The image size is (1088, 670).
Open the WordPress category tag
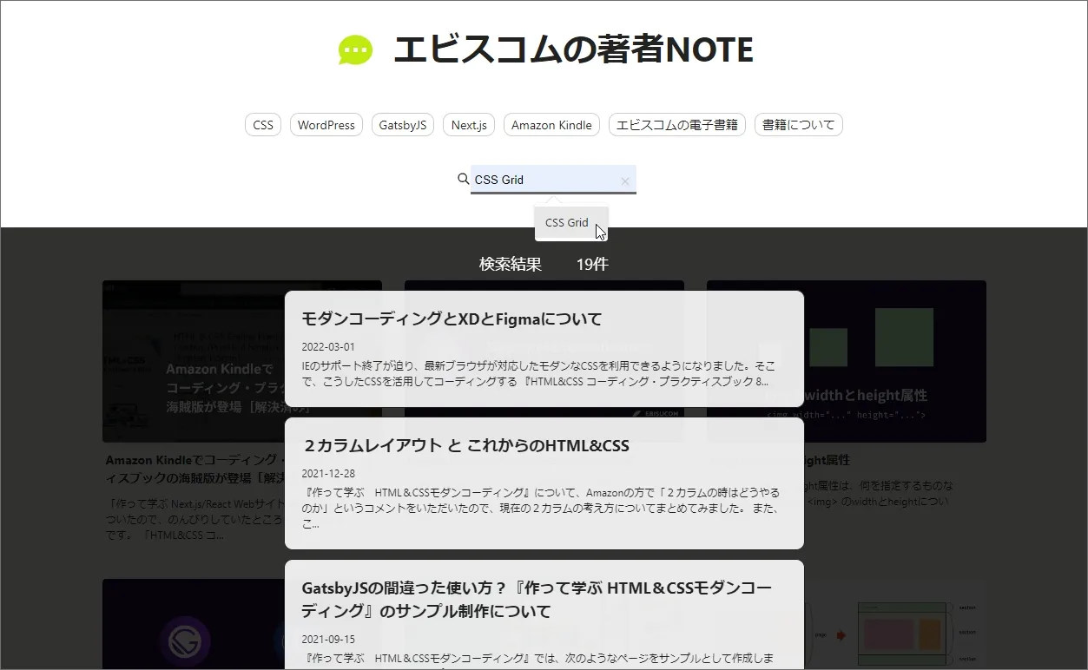tap(326, 125)
